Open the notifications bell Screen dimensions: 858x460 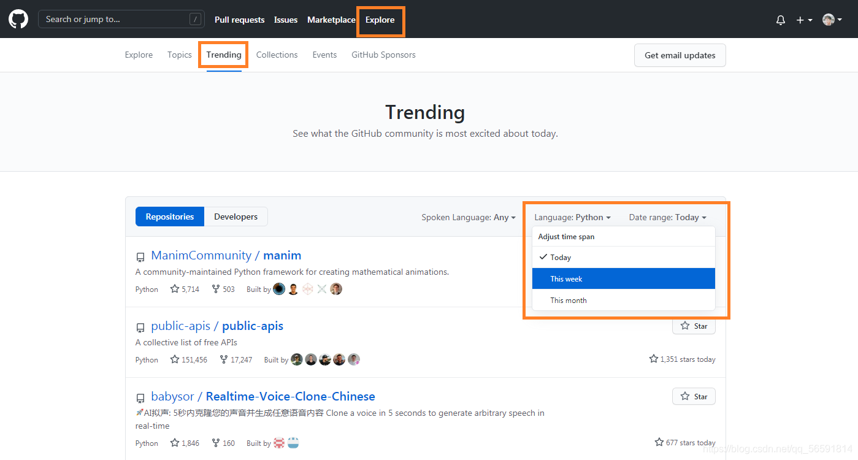(781, 20)
